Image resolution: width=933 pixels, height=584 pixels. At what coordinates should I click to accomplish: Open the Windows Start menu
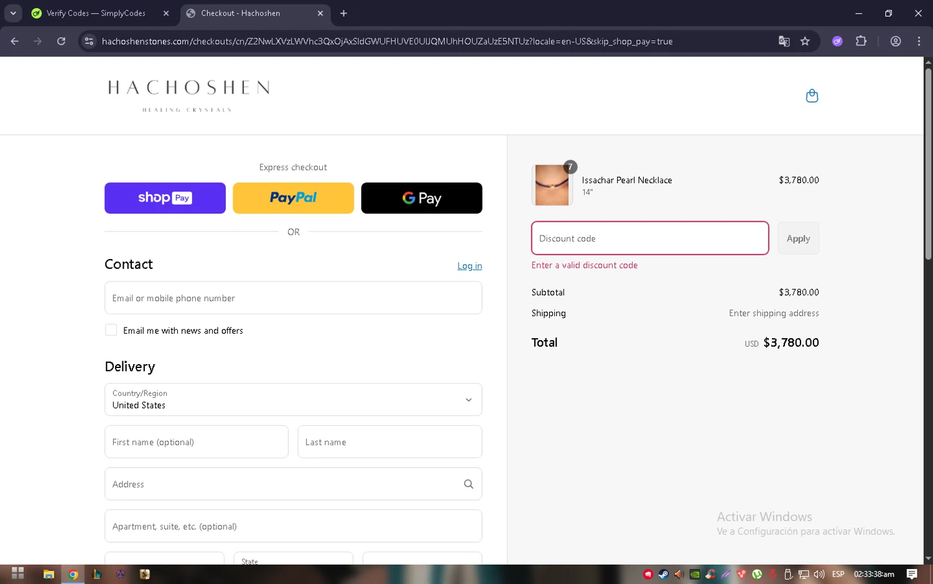point(17,574)
